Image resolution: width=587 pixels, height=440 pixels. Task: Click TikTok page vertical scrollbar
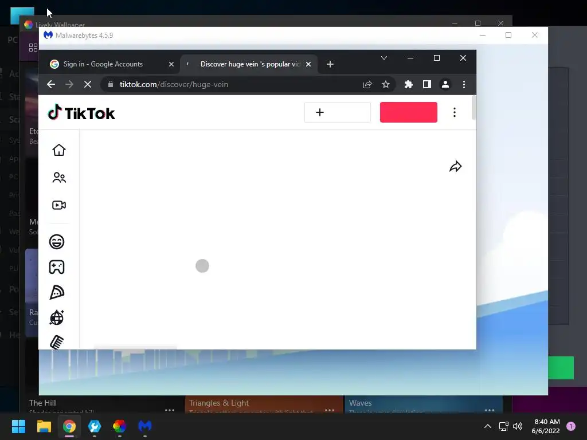[473, 108]
